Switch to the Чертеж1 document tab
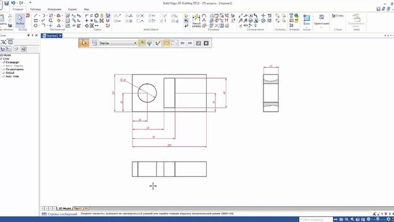This screenshot has height=222, width=394. click(52, 36)
